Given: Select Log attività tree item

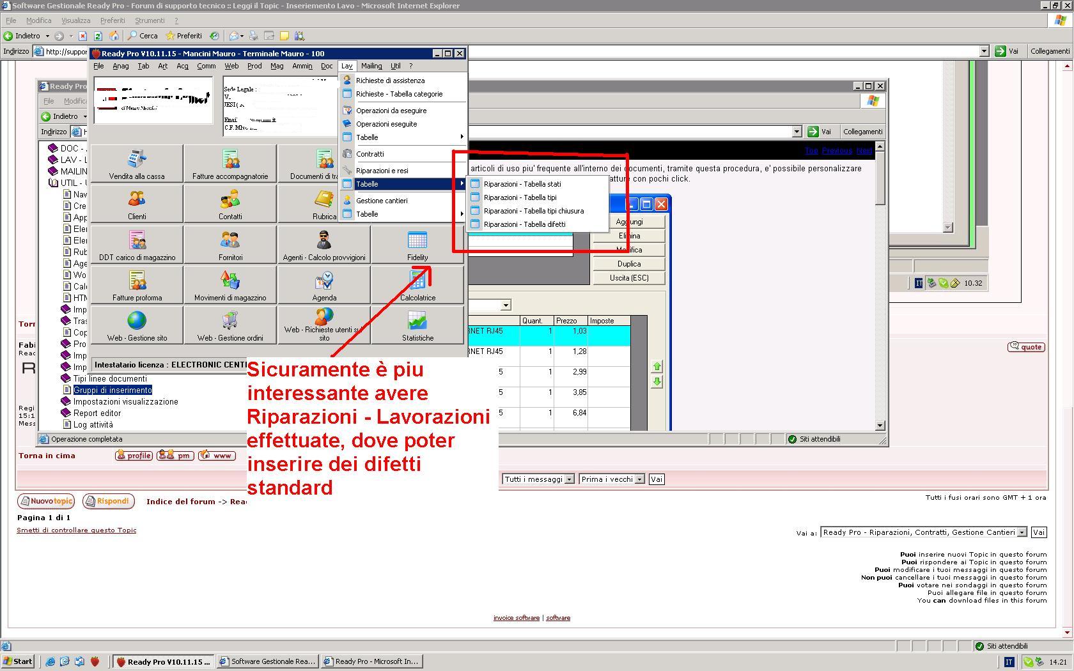Looking at the screenshot, I should [x=93, y=424].
